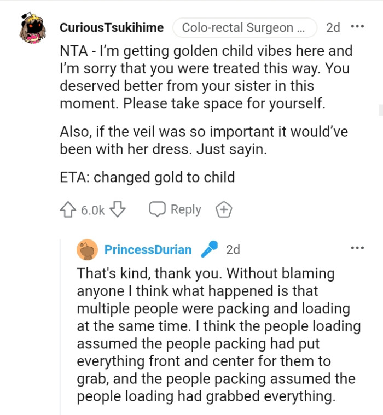Reply to CuriousTsukihime's comment

[176, 209]
